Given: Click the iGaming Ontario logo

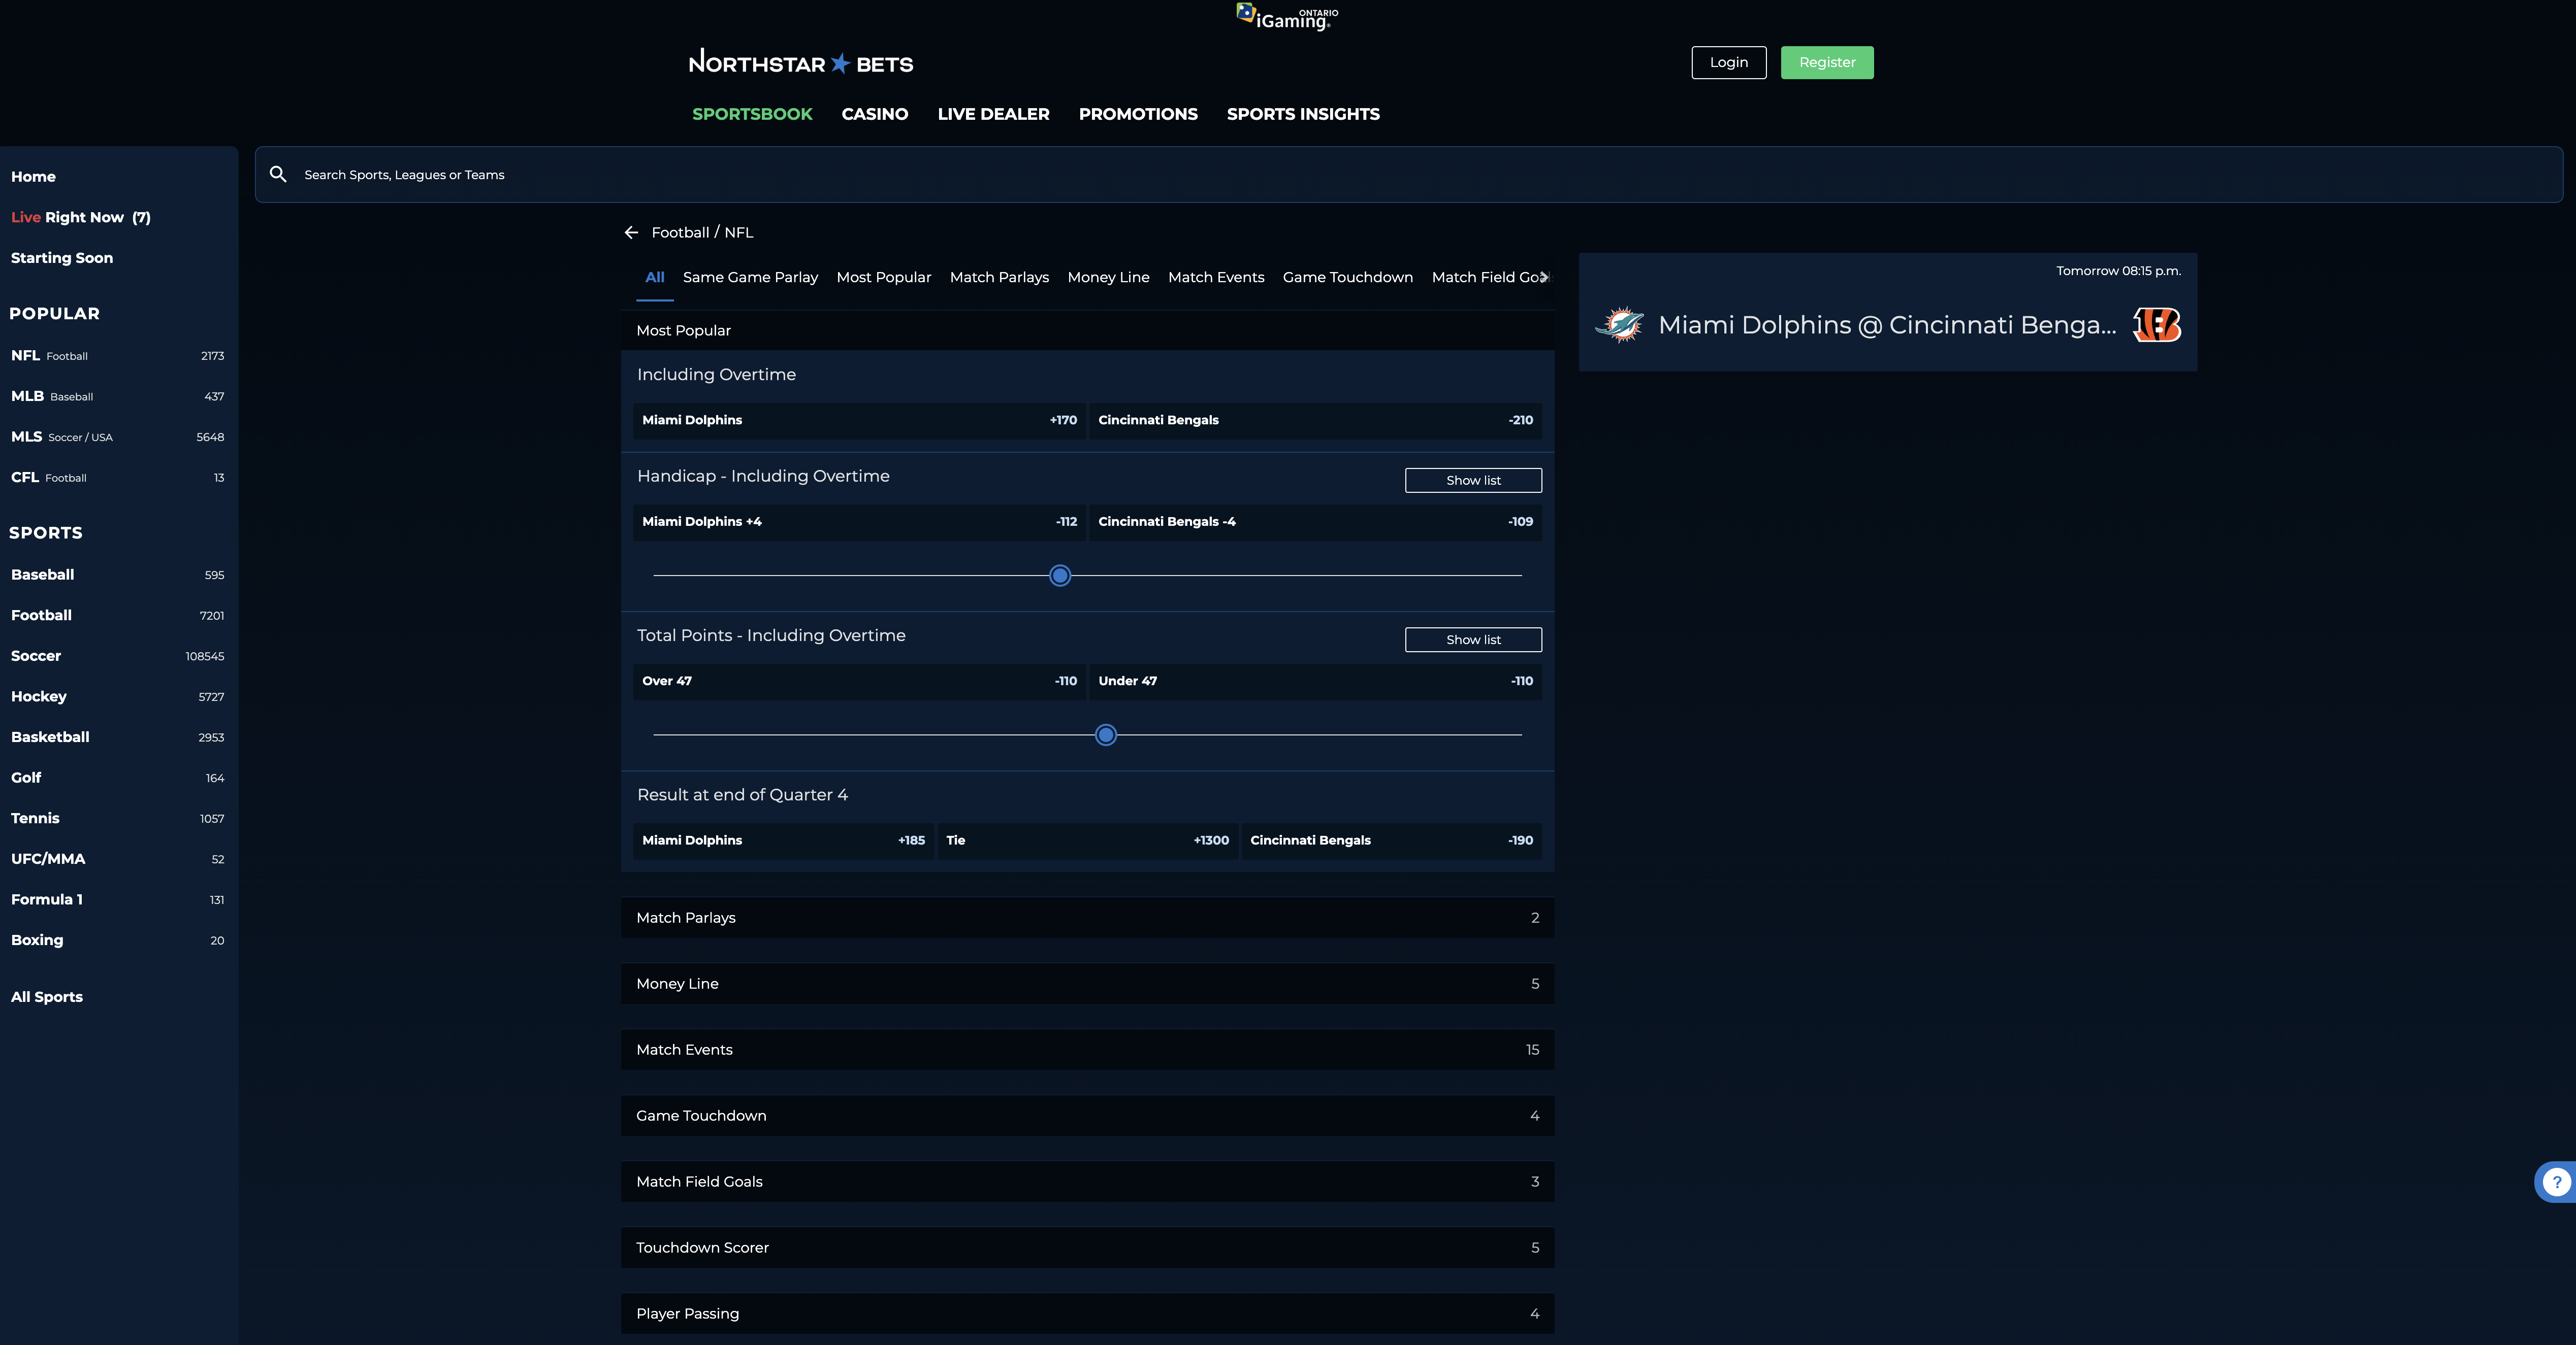Looking at the screenshot, I should pos(1287,17).
